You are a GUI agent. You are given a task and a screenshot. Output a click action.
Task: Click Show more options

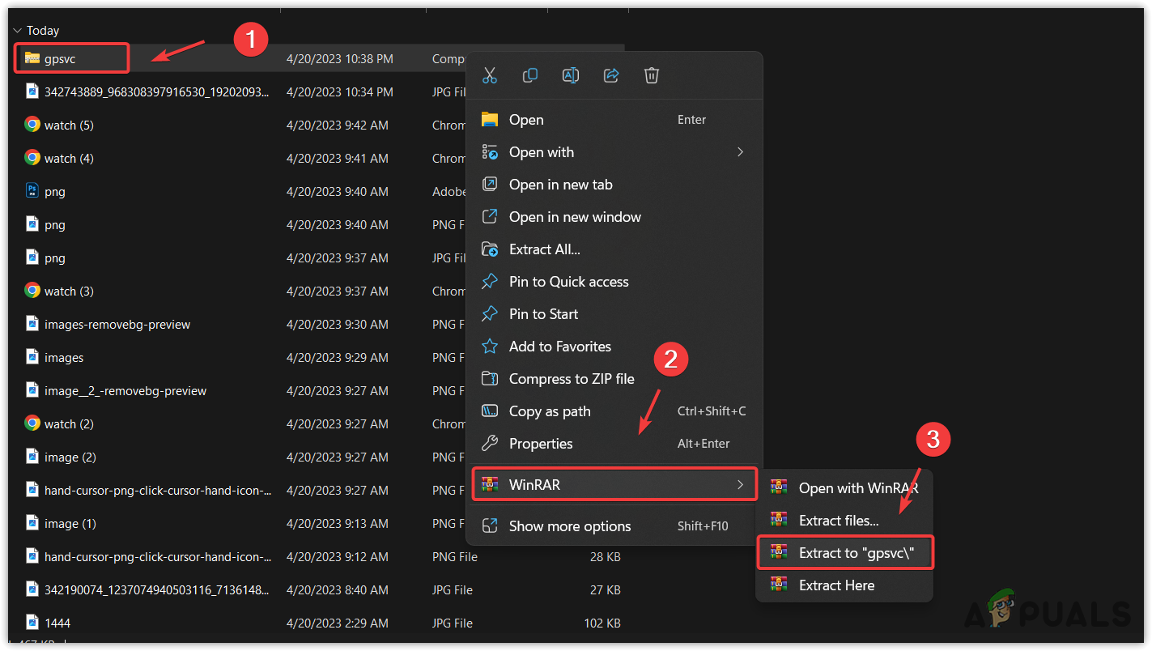tap(569, 526)
